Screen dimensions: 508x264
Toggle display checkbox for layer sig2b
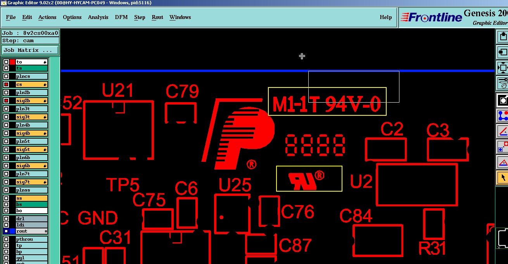pyautogui.click(x=6, y=101)
